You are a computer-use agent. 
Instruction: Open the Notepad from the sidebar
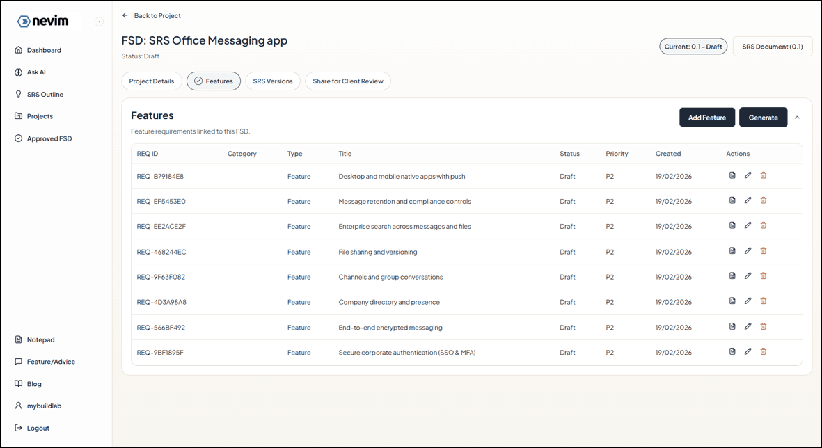[40, 339]
